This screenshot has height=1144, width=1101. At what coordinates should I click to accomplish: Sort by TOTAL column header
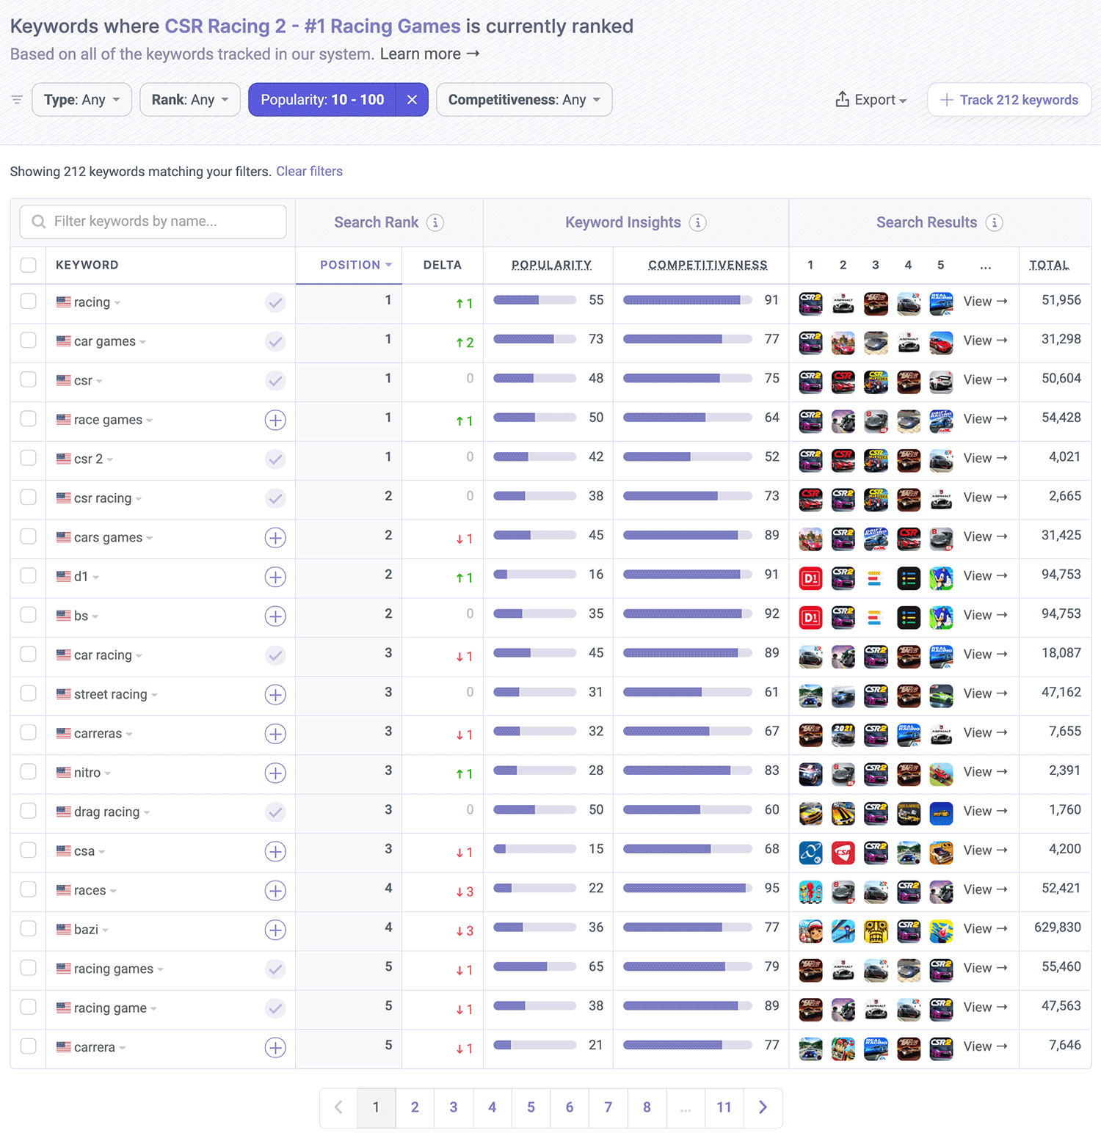pyautogui.click(x=1049, y=265)
